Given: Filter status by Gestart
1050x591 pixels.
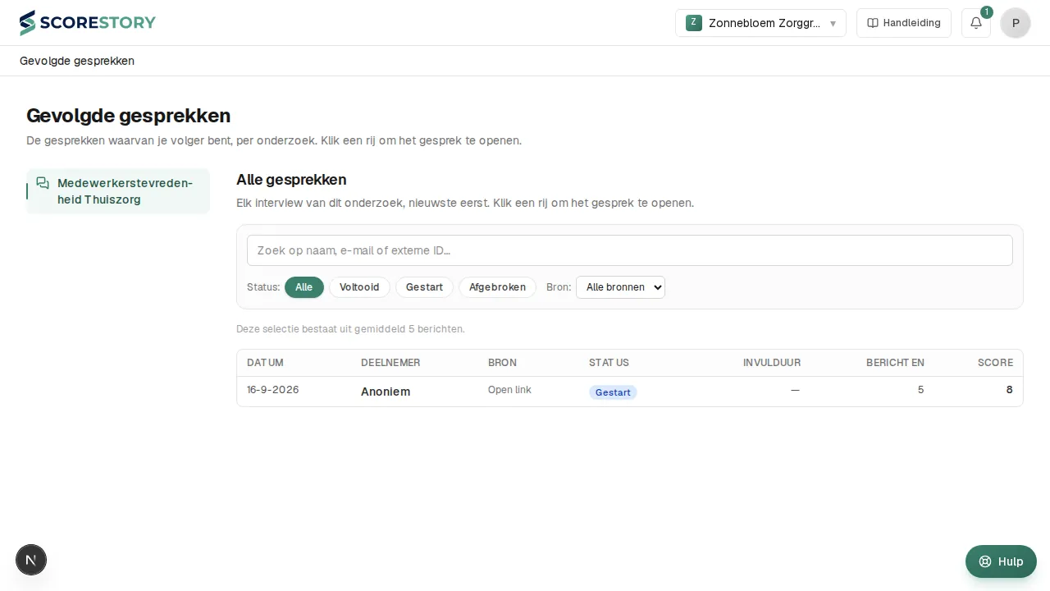Looking at the screenshot, I should (424, 287).
